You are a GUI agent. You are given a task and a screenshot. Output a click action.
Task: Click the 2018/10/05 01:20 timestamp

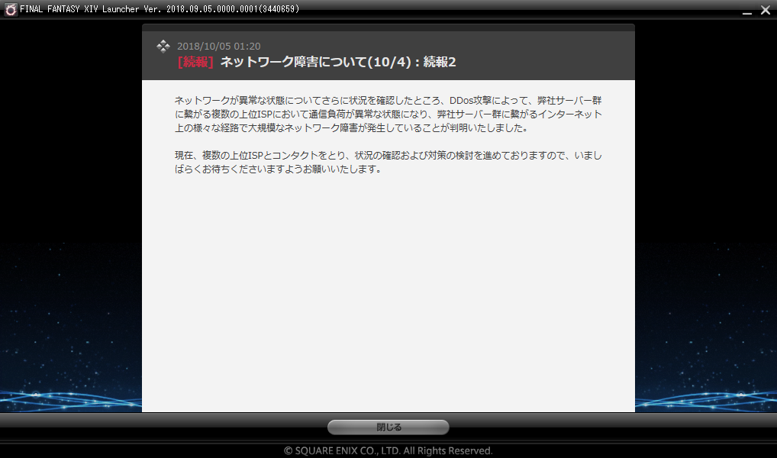tap(218, 47)
